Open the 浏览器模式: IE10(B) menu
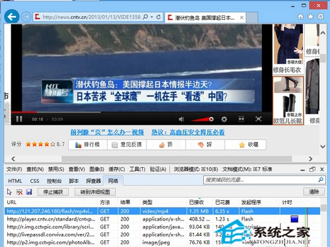Screen dimensions: 330x247 (196, 169)
